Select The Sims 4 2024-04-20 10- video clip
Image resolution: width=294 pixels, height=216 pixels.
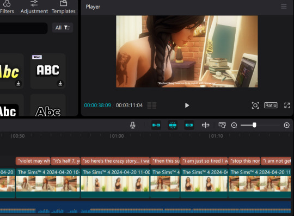[x=48, y=183]
